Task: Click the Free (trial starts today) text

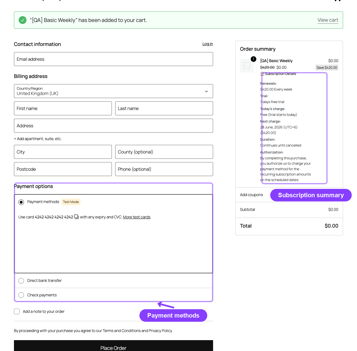Action: coord(279,115)
